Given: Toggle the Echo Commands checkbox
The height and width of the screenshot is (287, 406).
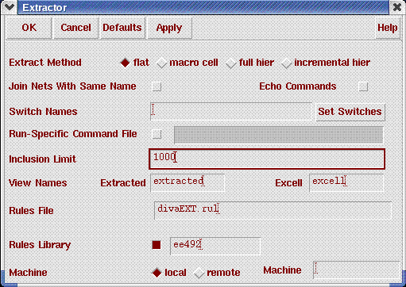Looking at the screenshot, I should point(363,86).
